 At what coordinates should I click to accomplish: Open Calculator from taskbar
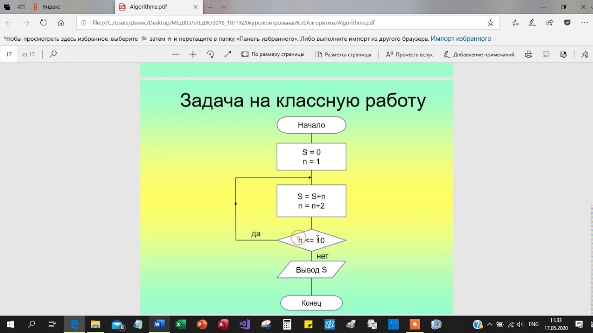[x=287, y=324]
